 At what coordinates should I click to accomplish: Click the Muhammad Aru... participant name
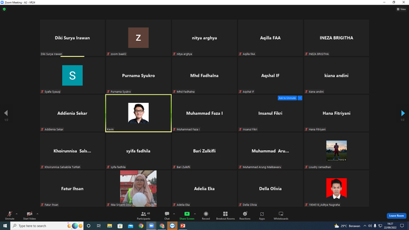pos(270,151)
